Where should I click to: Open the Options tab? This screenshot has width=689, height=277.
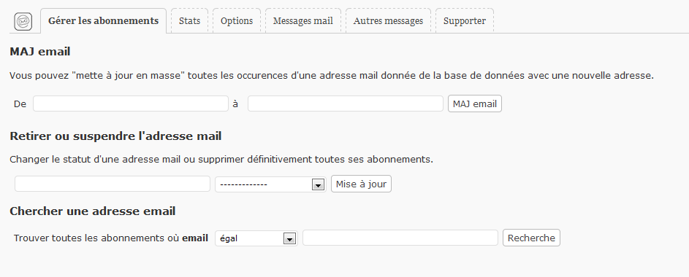point(237,20)
